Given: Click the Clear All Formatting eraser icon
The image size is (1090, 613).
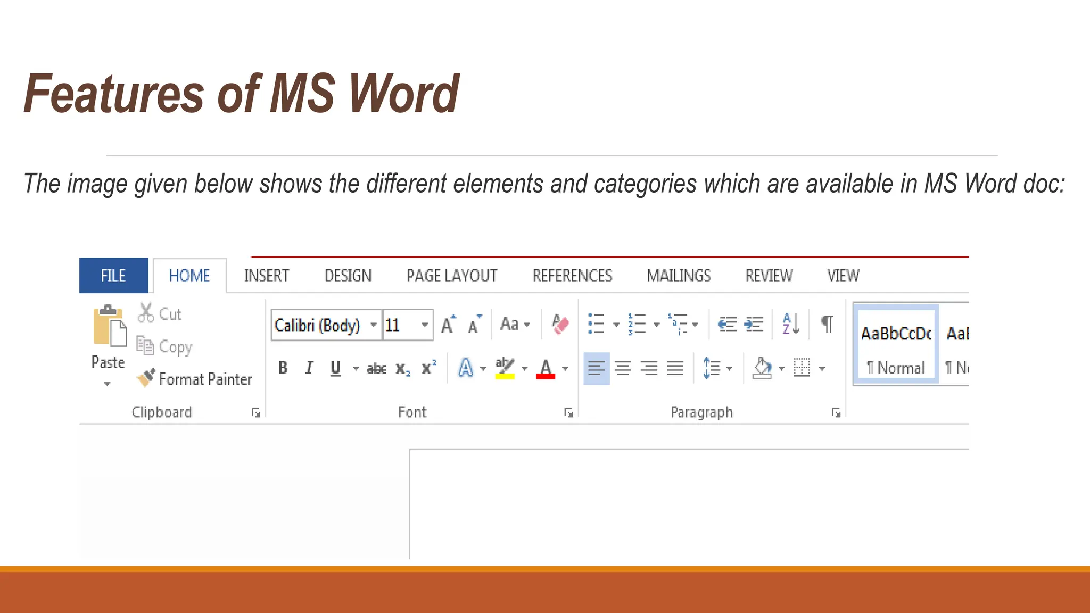Looking at the screenshot, I should click(x=560, y=324).
